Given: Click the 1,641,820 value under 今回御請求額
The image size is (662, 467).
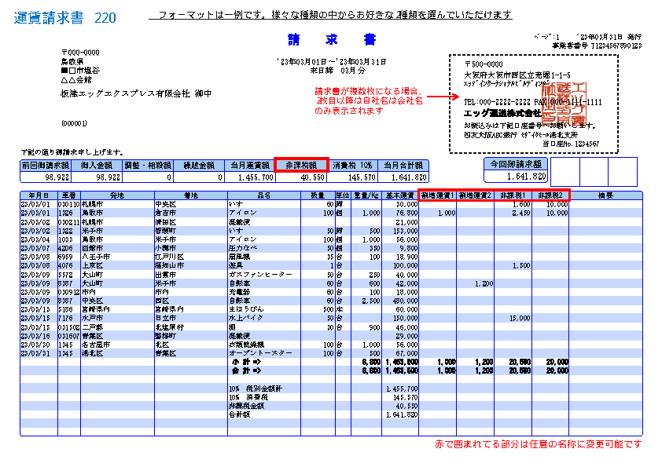Looking at the screenshot, I should 527,176.
